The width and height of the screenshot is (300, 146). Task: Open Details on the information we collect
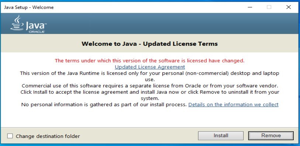234,105
